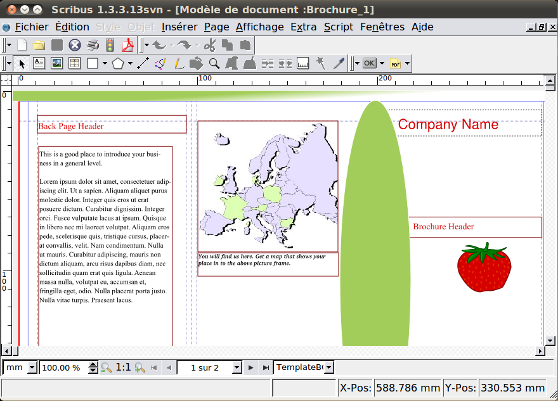Choose the Bezier curve tool
The width and height of the screenshot is (558, 401).
coord(160,63)
